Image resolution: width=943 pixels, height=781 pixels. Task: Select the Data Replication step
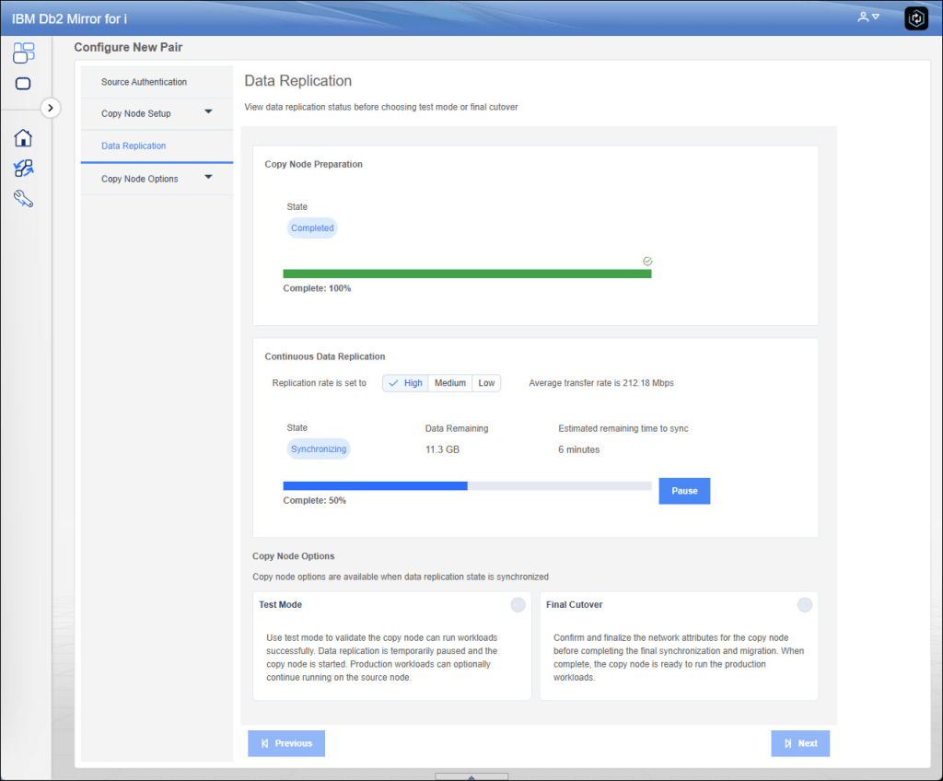(x=157, y=146)
